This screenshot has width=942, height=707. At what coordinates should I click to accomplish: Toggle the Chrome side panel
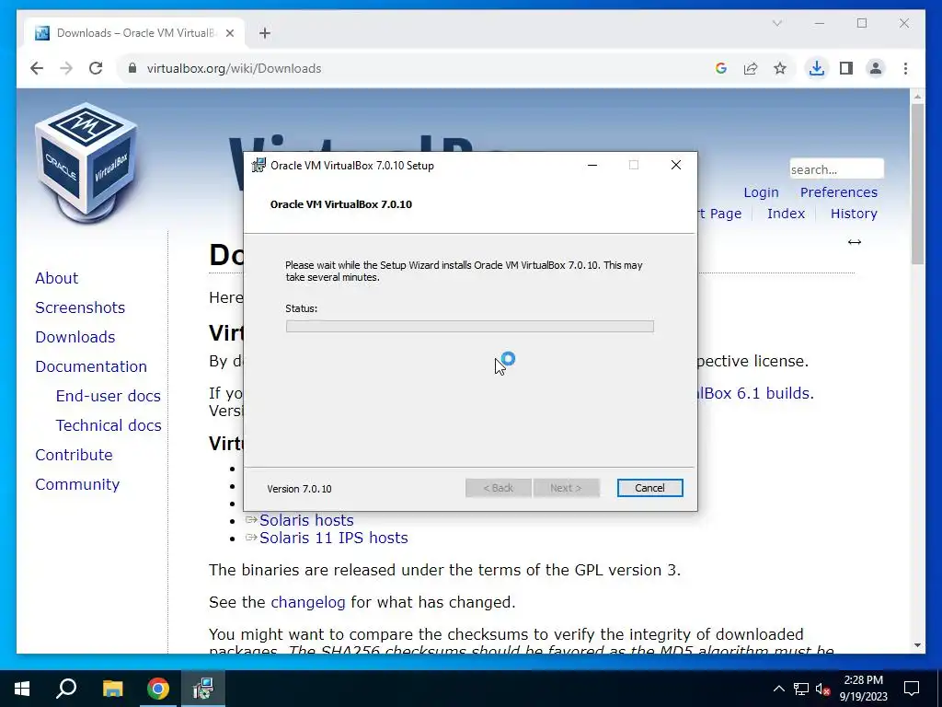point(846,68)
